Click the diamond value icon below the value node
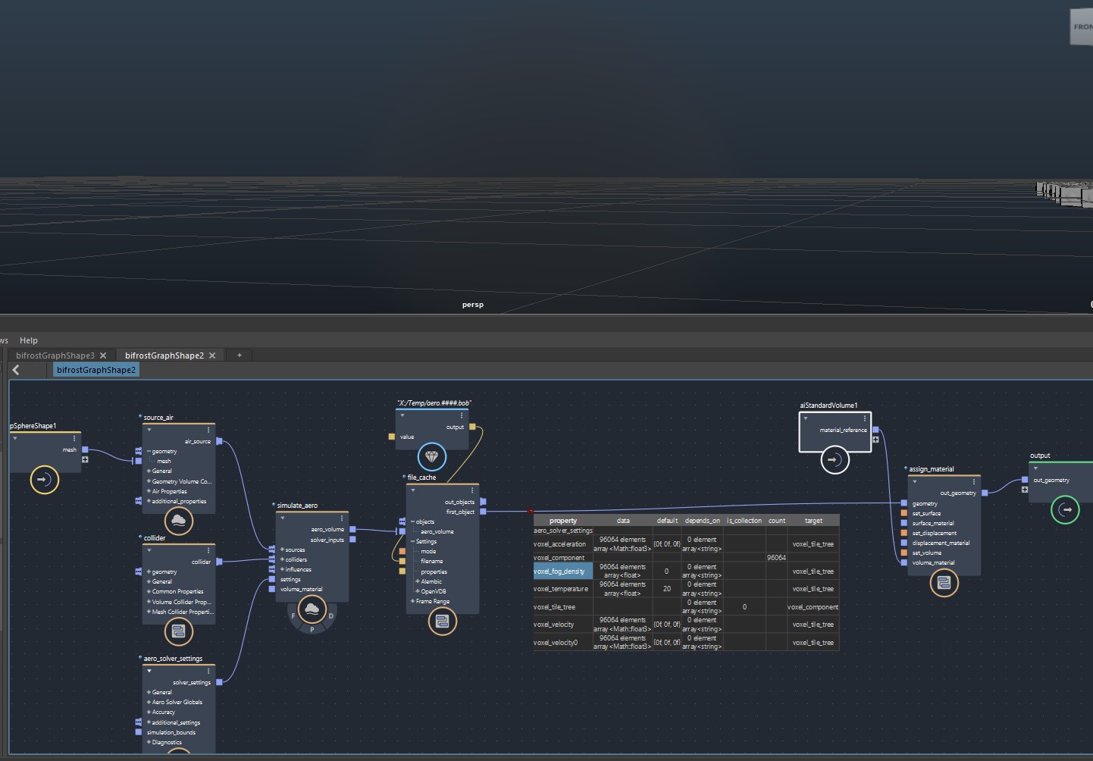Image resolution: width=1093 pixels, height=761 pixels. [x=432, y=457]
